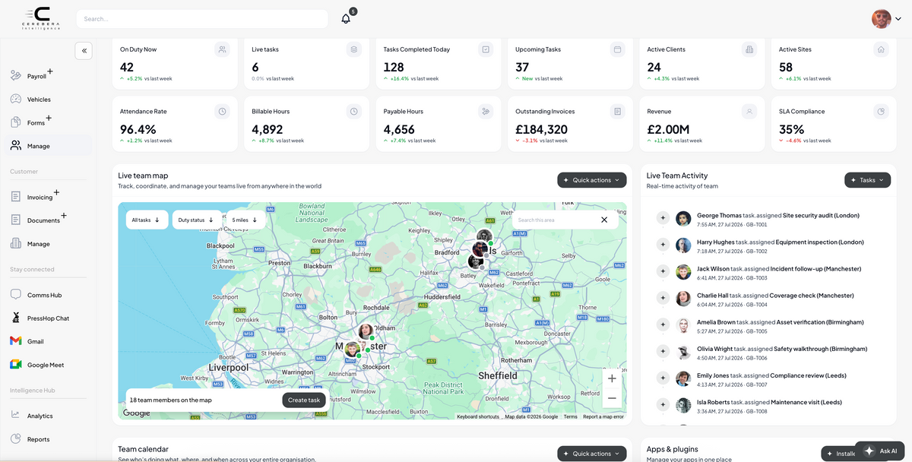
Task: Expand Documents with plus sign
Action: click(x=64, y=216)
